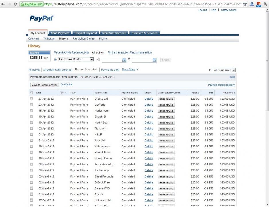Open the Last Three Months period dropdown

click(x=76, y=59)
